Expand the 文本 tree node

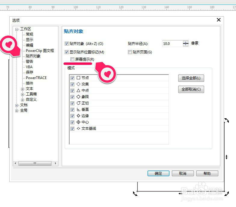tap(22, 89)
